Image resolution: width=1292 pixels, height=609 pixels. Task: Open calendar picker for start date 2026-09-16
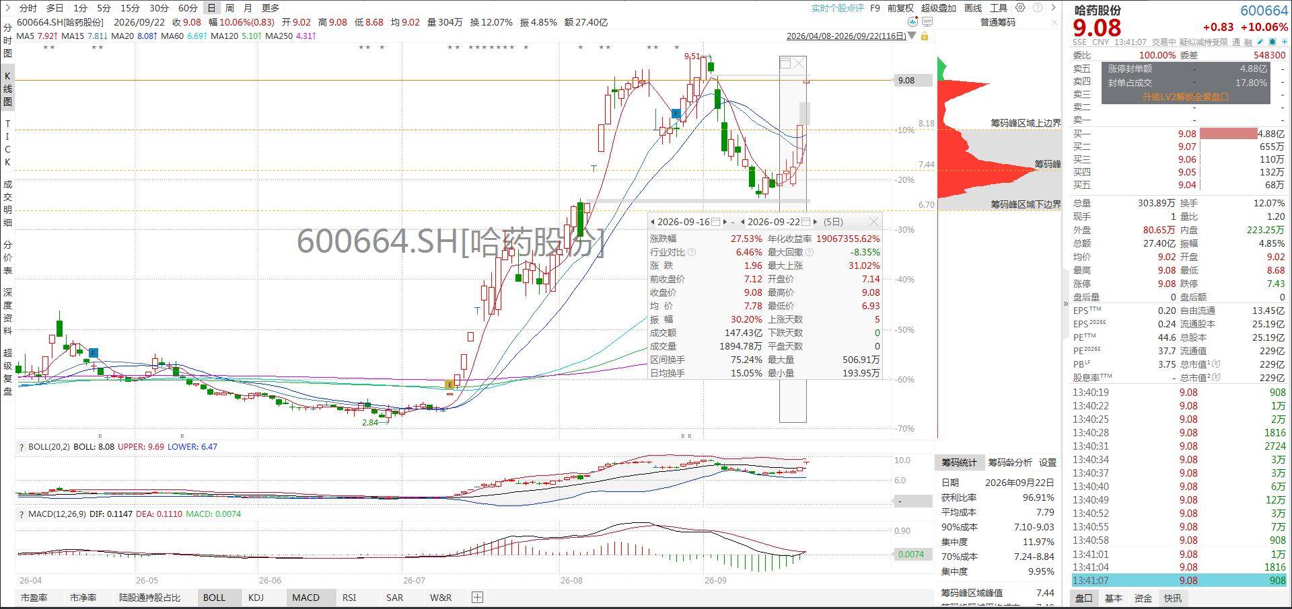pos(716,222)
